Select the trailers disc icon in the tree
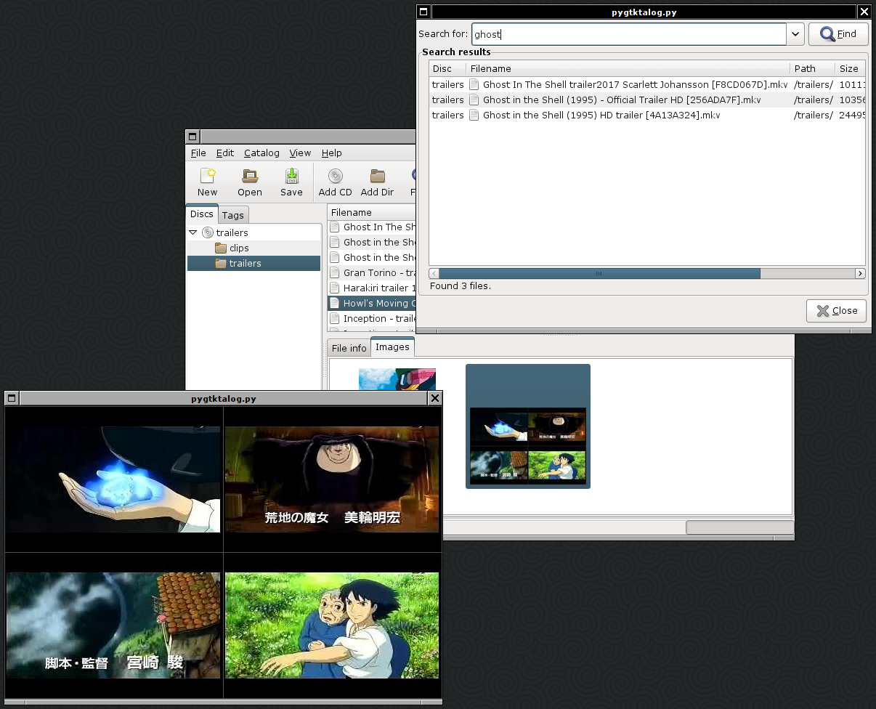This screenshot has width=876, height=709. point(209,231)
